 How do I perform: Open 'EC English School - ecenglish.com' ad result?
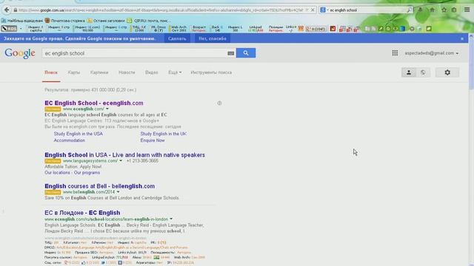tap(94, 103)
